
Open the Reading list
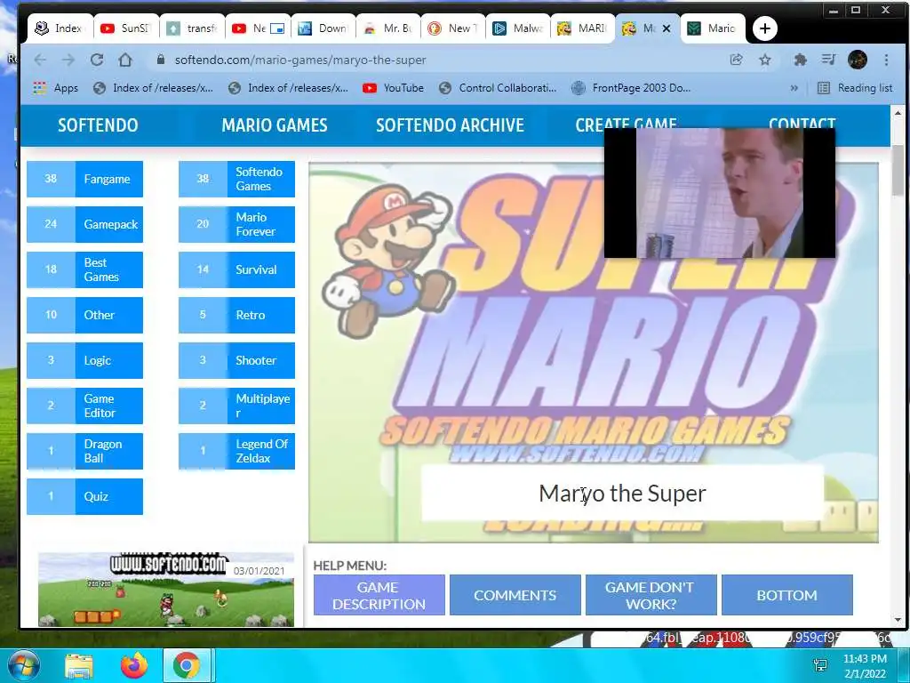click(x=855, y=88)
